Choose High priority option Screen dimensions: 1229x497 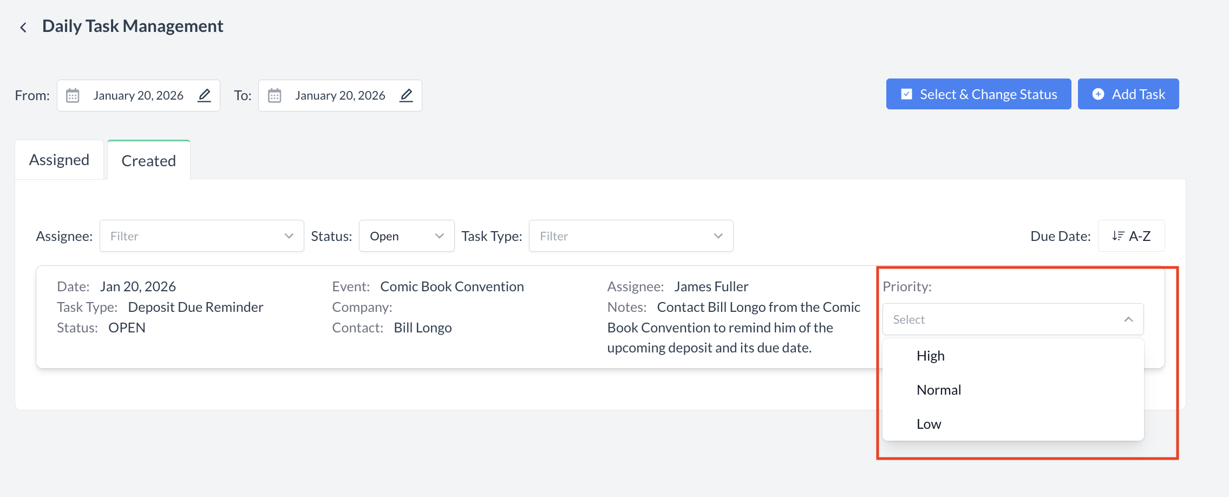[931, 356]
